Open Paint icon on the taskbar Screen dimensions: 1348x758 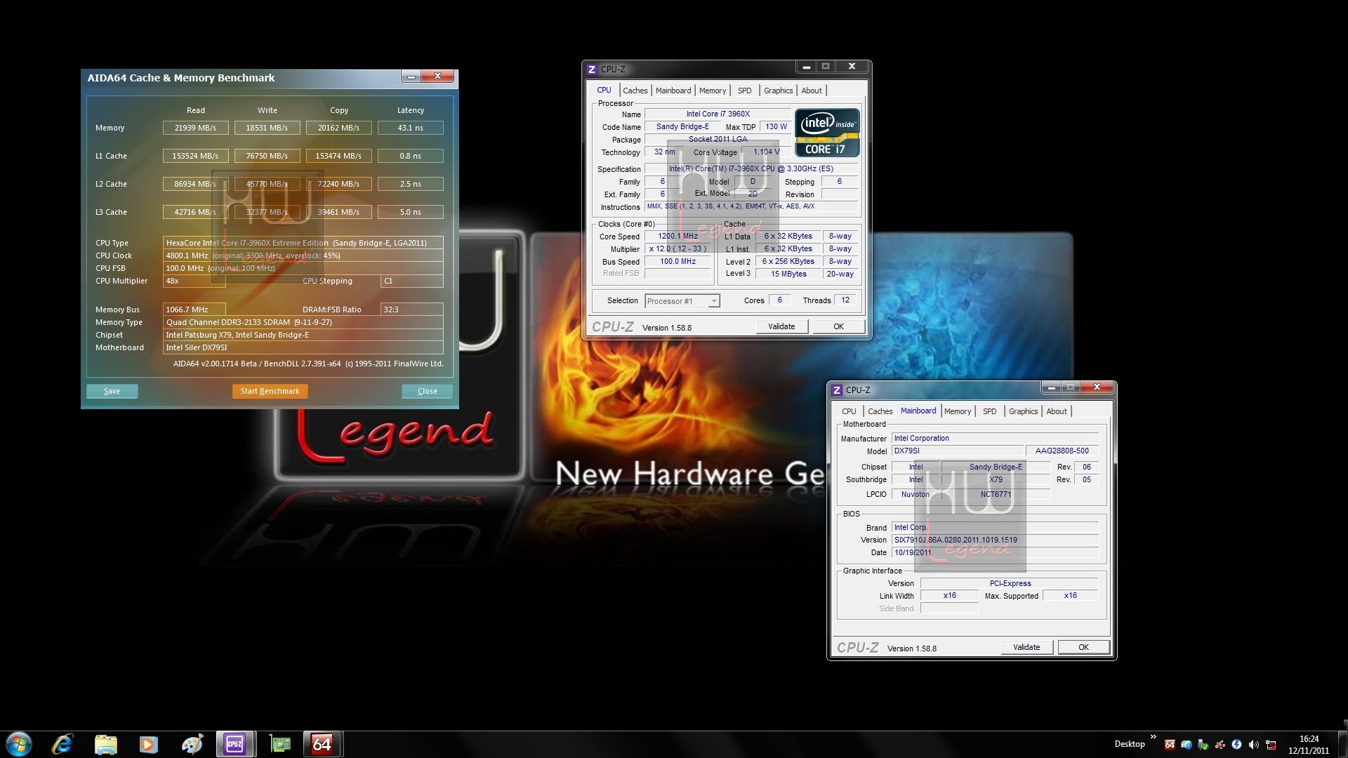(x=192, y=744)
